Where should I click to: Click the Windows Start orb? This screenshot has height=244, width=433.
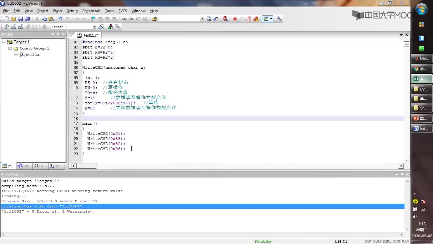click(x=421, y=8)
